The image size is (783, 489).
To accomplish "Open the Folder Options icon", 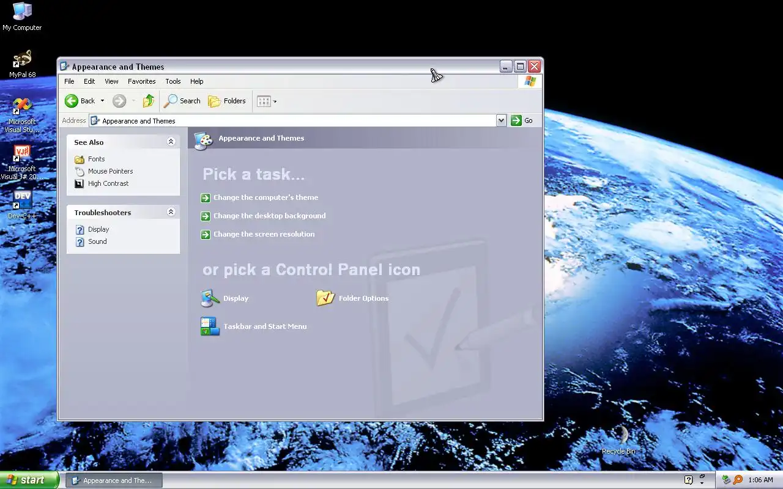I will (x=352, y=298).
